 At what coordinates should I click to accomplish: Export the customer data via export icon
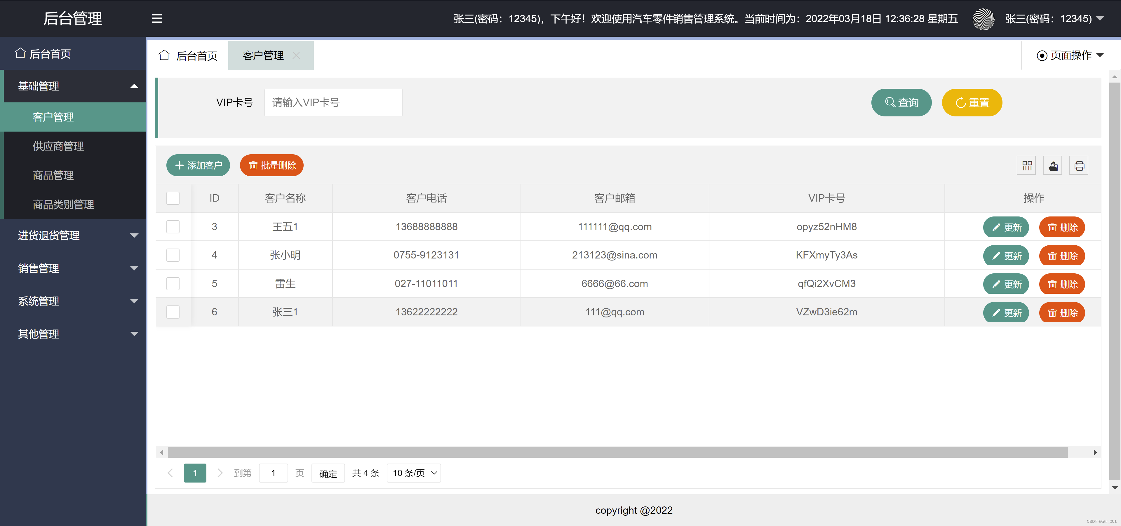pos(1053,165)
